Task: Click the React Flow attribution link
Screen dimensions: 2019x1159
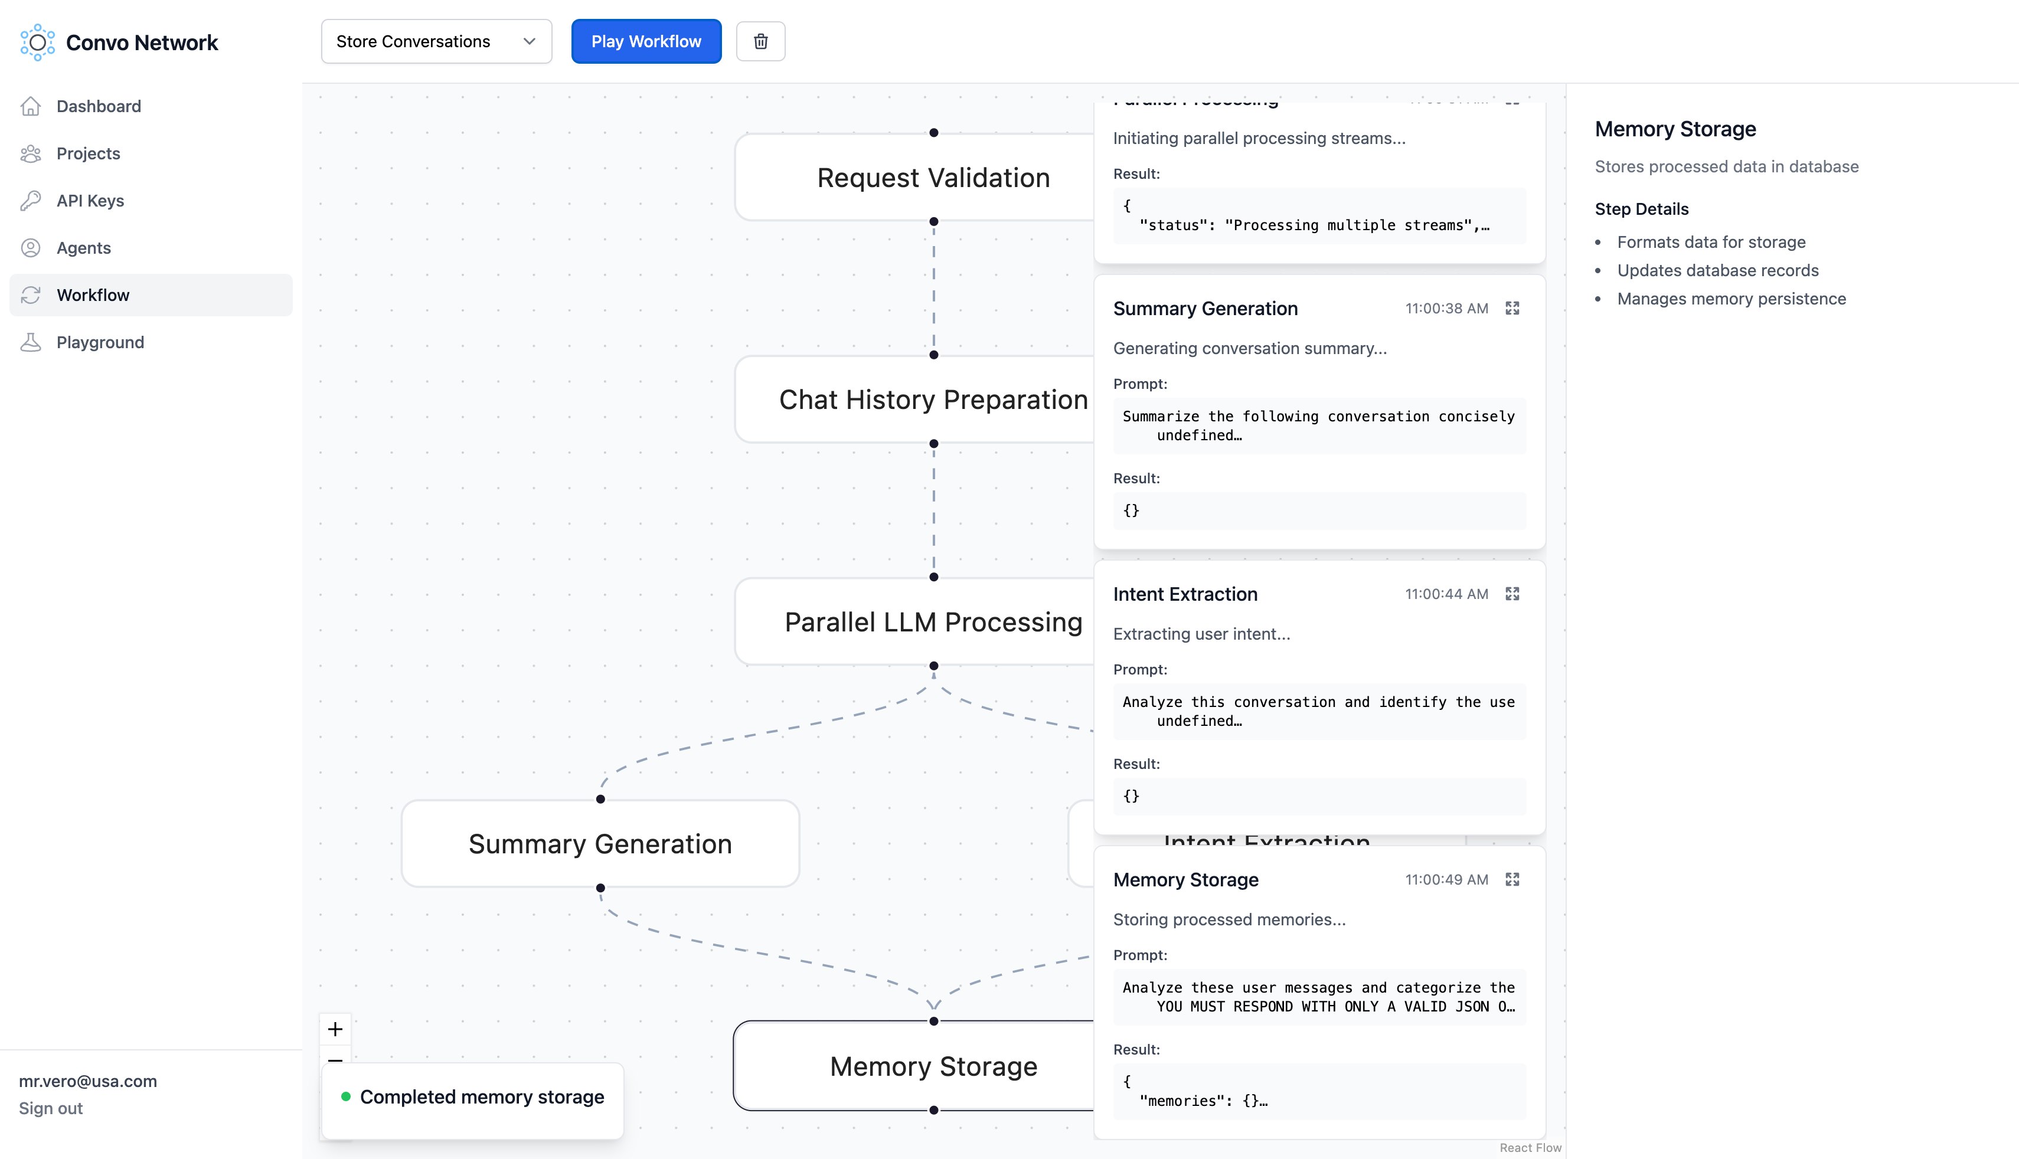Action: [1530, 1148]
